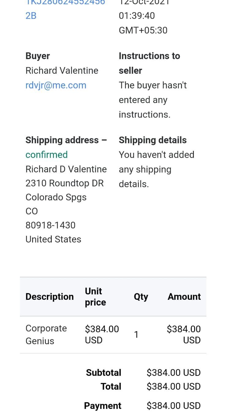Click the buyer name Richard Valentine
This screenshot has height=414, width=226.
[62, 70]
